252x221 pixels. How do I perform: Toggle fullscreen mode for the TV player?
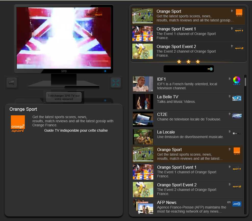pyautogui.click(x=116, y=83)
